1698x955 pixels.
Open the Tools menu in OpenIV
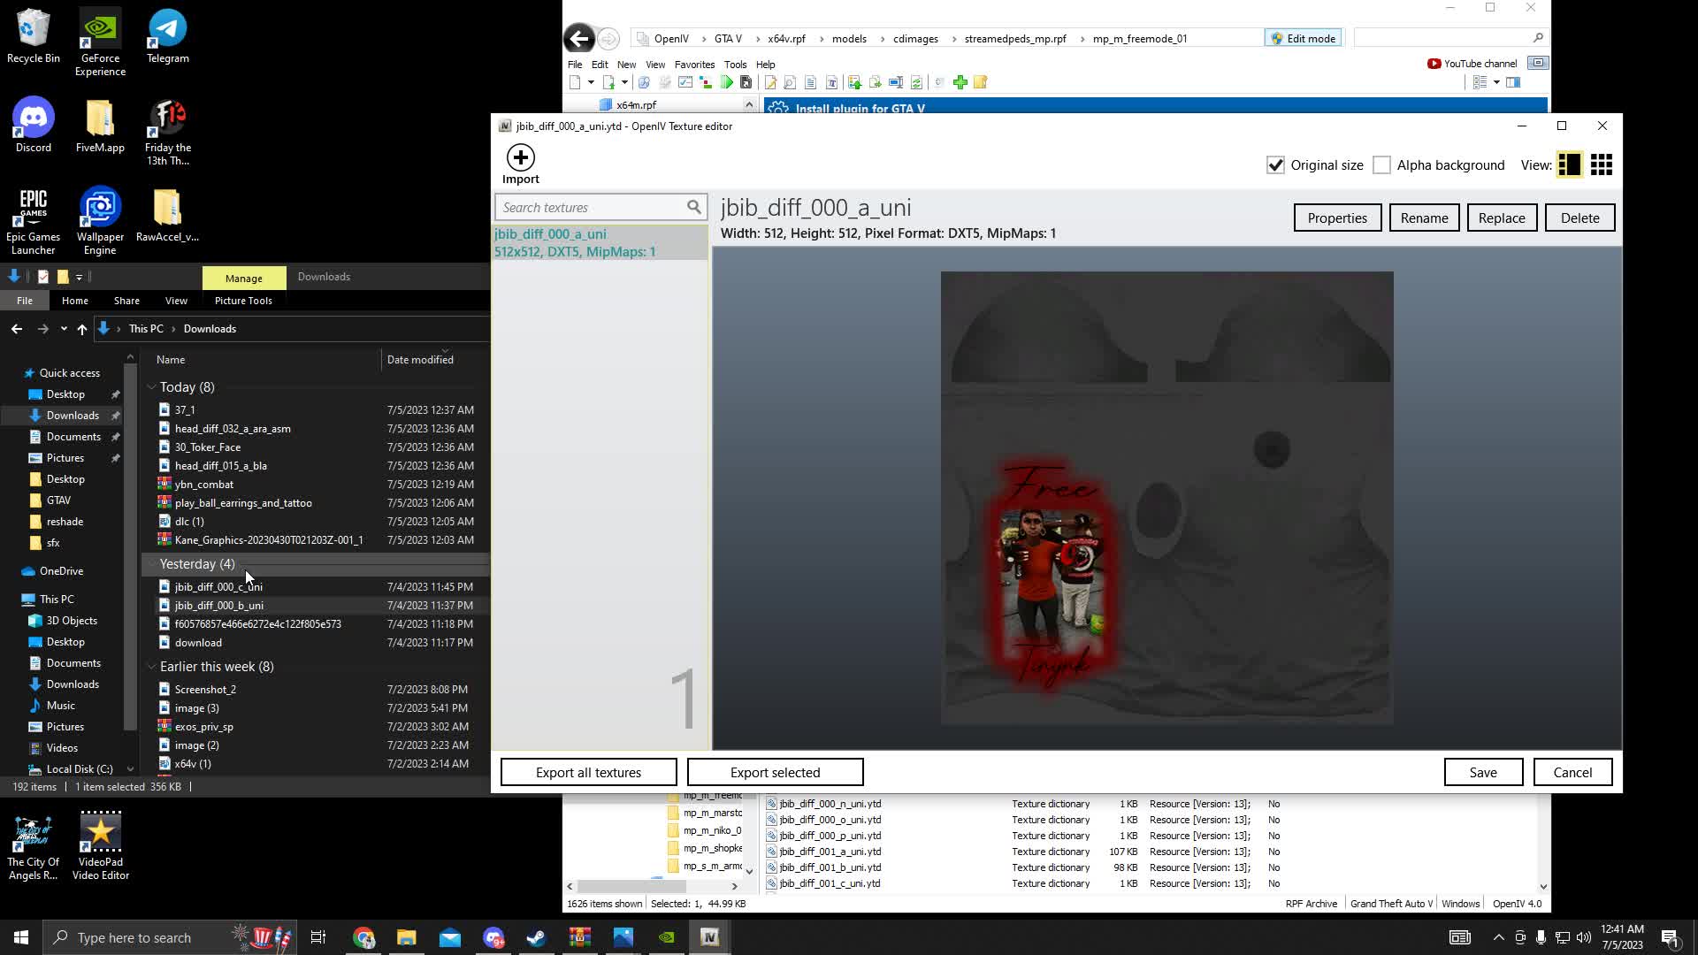pyautogui.click(x=735, y=65)
